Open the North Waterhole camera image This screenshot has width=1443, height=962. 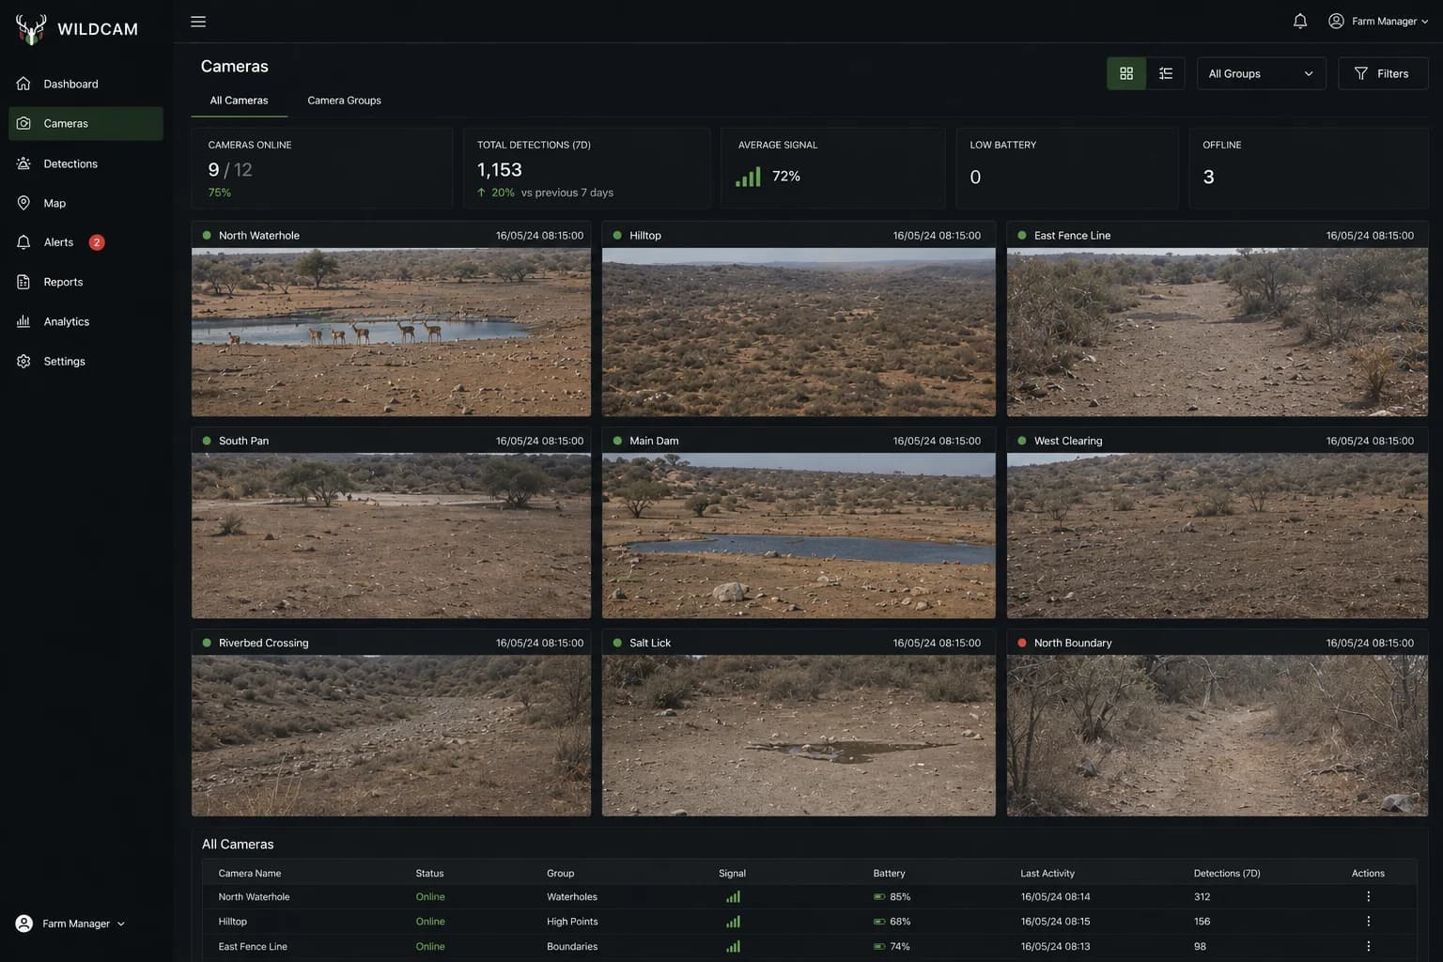tap(391, 332)
